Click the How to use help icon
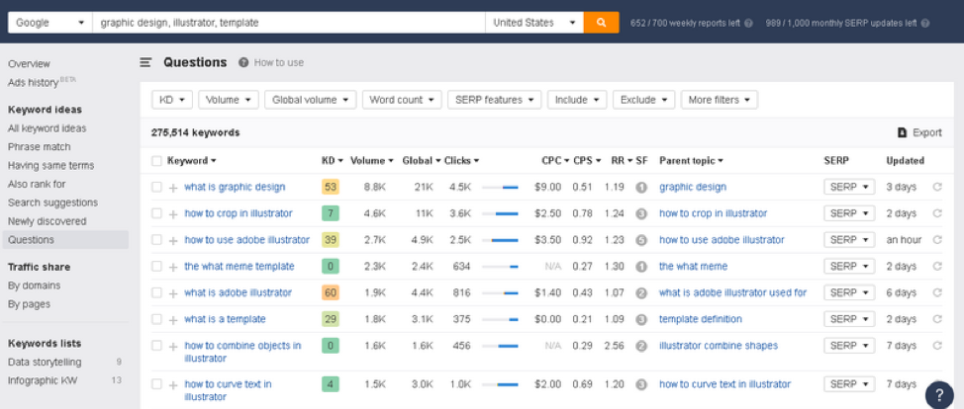Screen dimensions: 964x409 [x=243, y=62]
